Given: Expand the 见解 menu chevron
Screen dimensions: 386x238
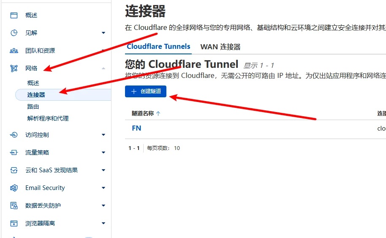Looking at the screenshot, I should pyautogui.click(x=103, y=33).
